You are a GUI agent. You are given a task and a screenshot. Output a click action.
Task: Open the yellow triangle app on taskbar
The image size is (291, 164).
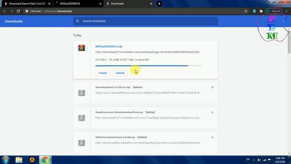click(32, 160)
